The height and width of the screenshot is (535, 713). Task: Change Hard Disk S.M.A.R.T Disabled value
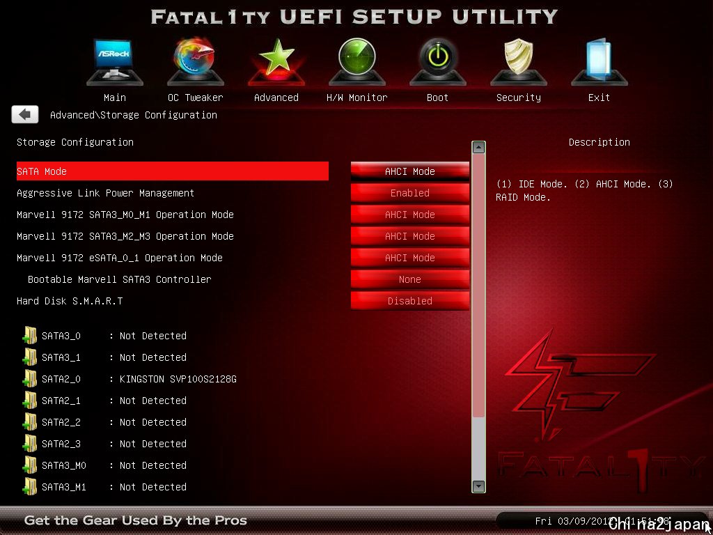coord(409,301)
